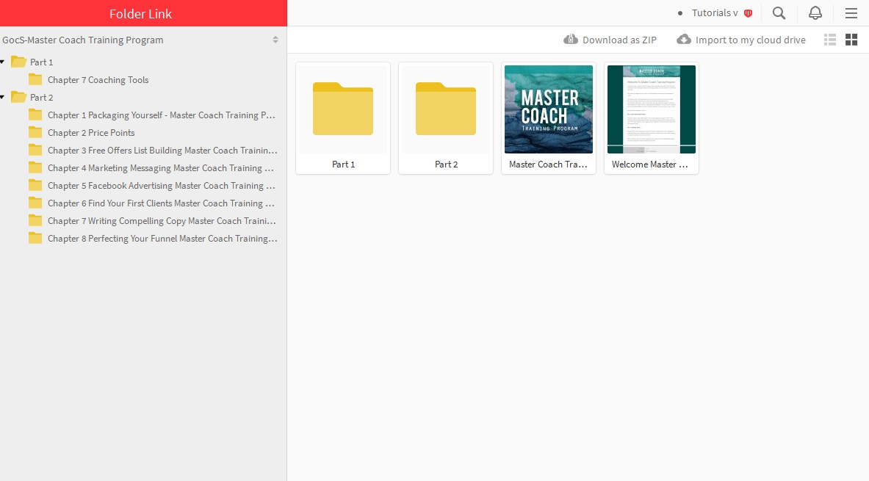Image resolution: width=869 pixels, height=481 pixels.
Task: Select Part 1 label in the tree
Action: 42,62
